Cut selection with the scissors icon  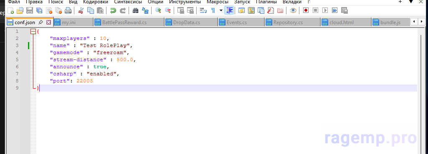81,10
